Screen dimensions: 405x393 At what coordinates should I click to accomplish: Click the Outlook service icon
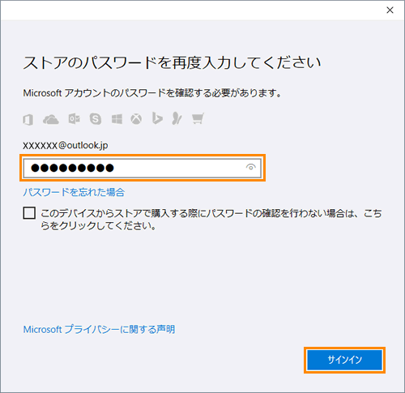pyautogui.click(x=74, y=119)
